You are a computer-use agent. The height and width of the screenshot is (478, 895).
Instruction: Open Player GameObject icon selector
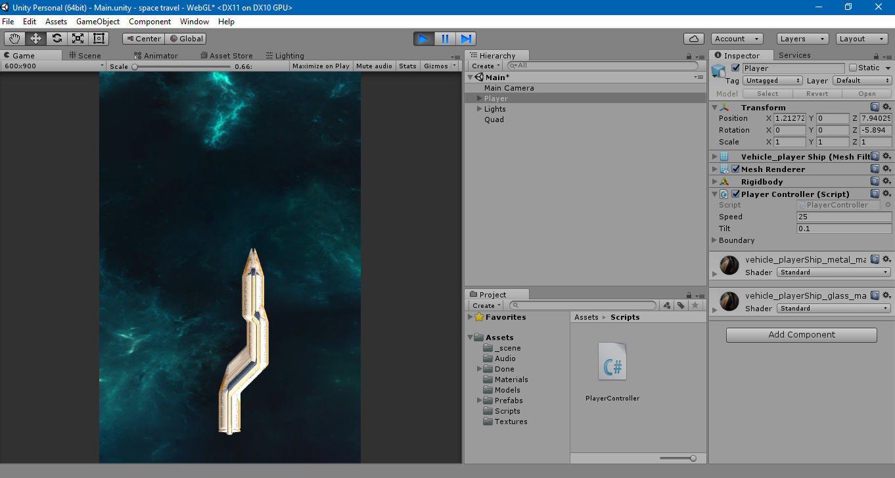point(719,72)
